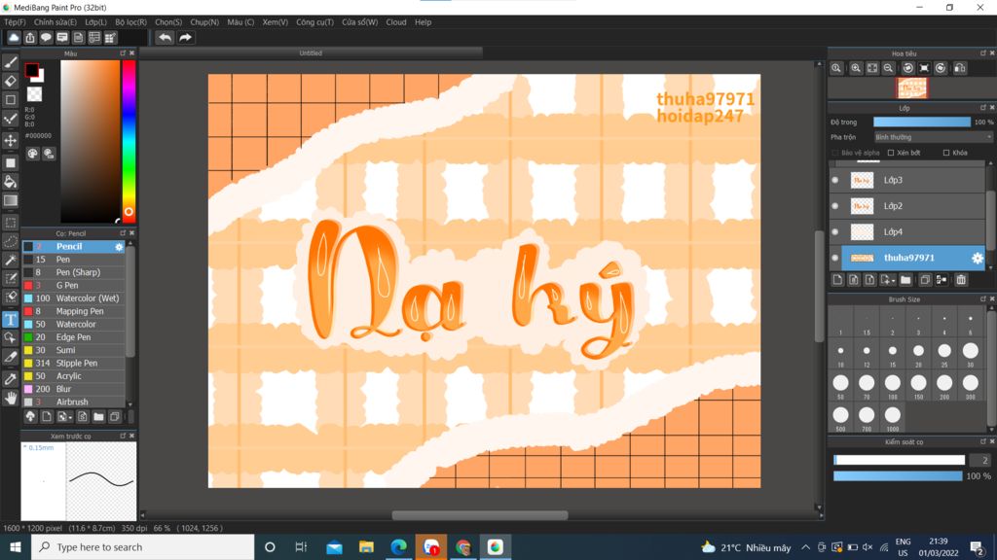Click the Redo arrow
Screen dimensions: 997x560
click(x=185, y=38)
